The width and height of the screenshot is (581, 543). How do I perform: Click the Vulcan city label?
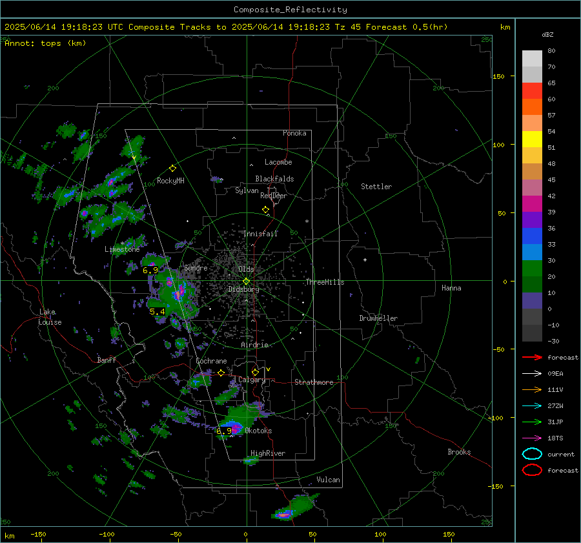click(328, 480)
